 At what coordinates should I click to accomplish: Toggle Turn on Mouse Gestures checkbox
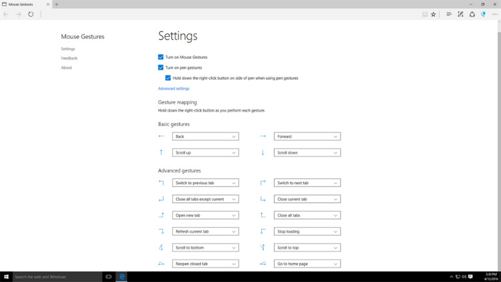click(x=161, y=57)
